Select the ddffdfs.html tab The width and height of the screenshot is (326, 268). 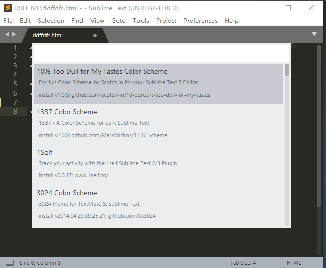tap(65, 35)
